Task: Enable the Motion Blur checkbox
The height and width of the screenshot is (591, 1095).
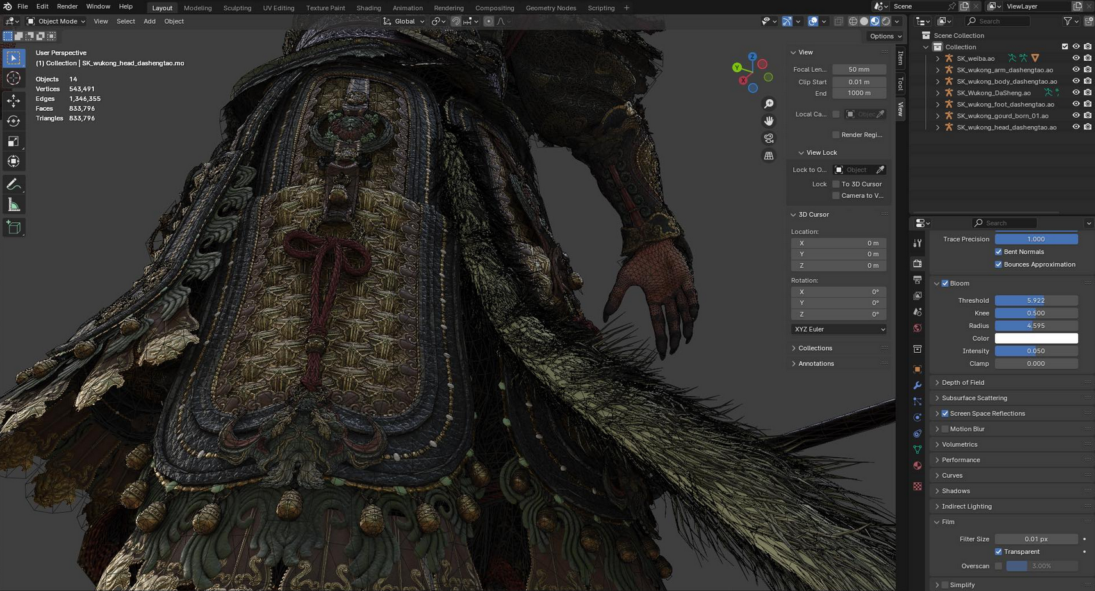Action: (x=945, y=429)
